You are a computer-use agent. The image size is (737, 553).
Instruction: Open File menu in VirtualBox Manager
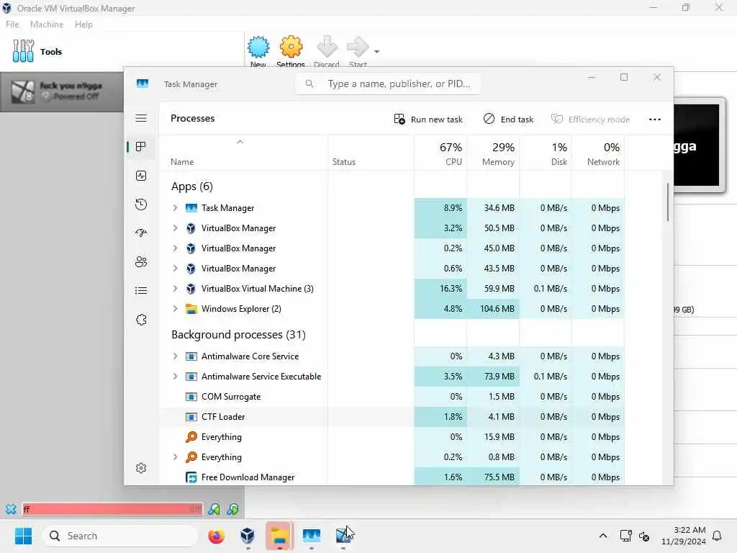point(12,24)
